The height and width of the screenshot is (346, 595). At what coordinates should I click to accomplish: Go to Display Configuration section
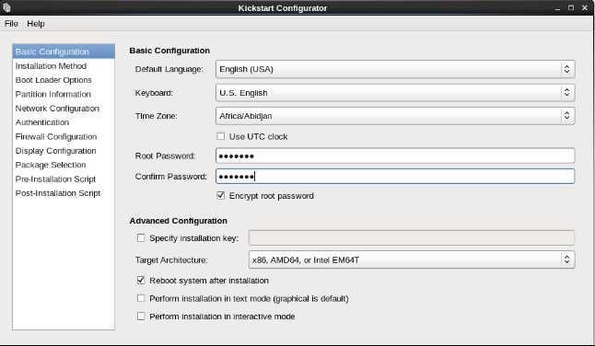click(x=64, y=151)
